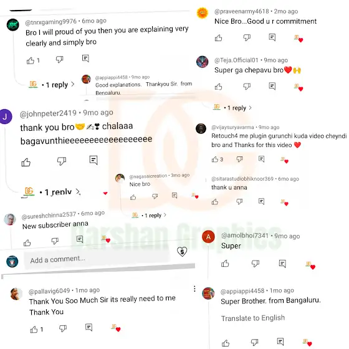Viewport: 349px width, 349px height.
Task: Toggle creator heart on @appiappi4458's Super Brother comment
Action: (x=307, y=342)
